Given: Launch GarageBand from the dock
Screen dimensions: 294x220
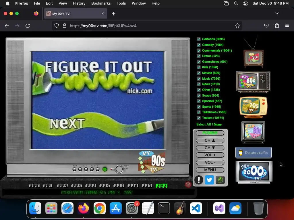Looking at the screenshot, I should (180, 208).
